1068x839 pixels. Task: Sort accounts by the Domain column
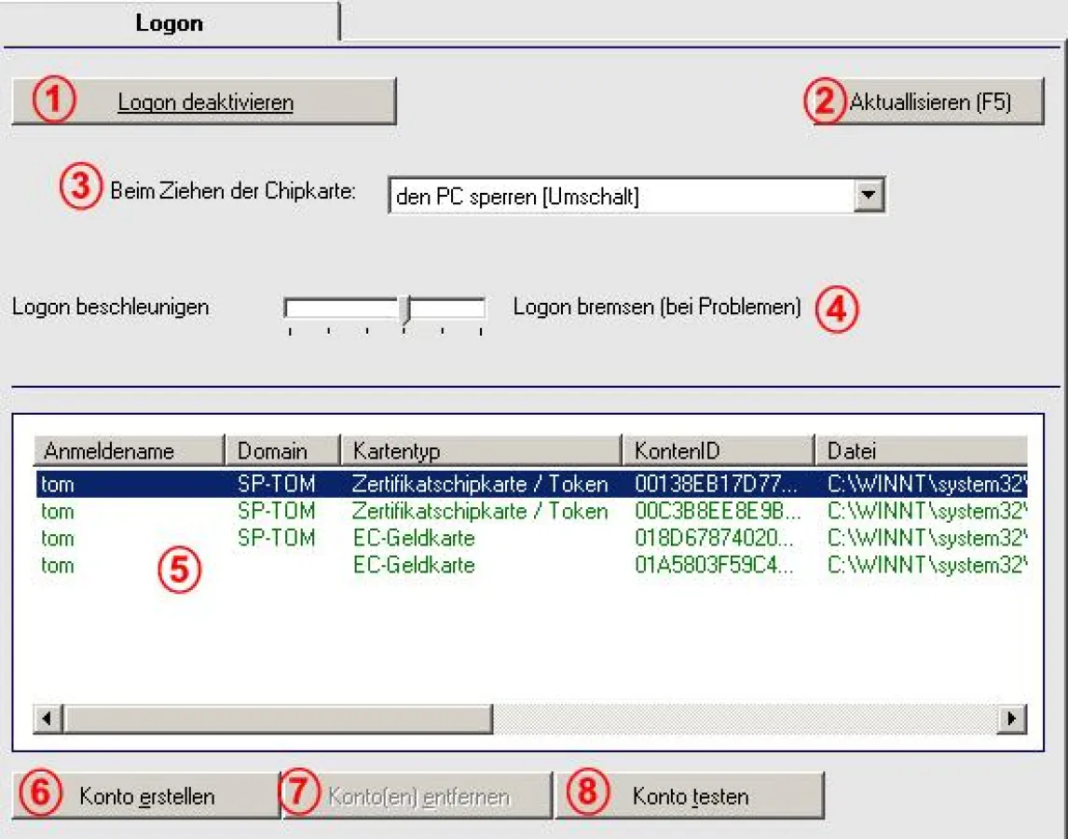[x=280, y=450]
